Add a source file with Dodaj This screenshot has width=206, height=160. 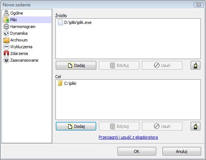[x=76, y=65]
